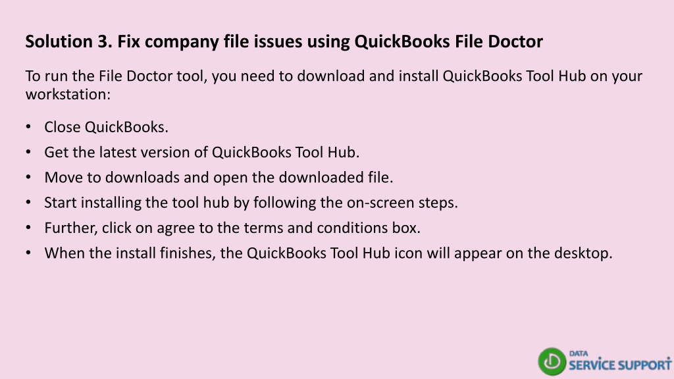Click 'QuickBooks File Doctor' in the slide title
This screenshot has height=379, width=674.
448,41
